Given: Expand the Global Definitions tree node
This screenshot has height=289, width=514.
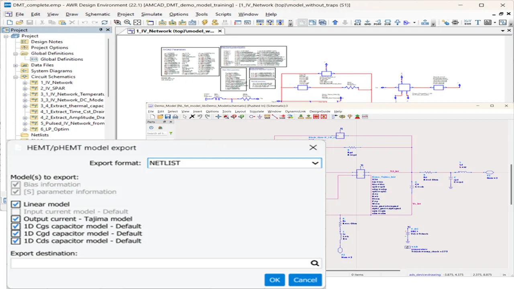Looking at the screenshot, I should tap(14, 53).
